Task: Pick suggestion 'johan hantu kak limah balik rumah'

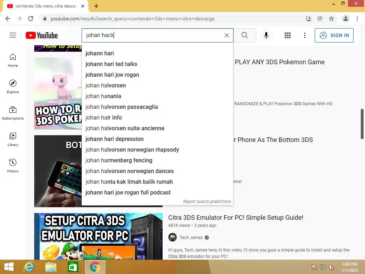Action: 157,182
